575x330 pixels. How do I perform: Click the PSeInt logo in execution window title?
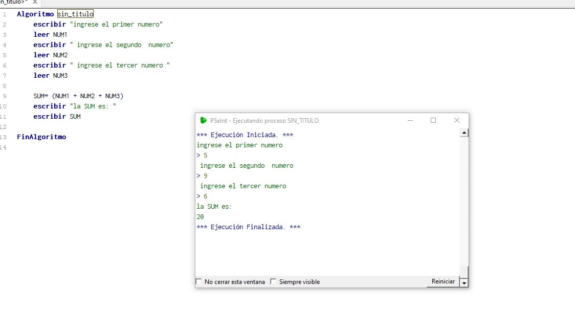204,120
